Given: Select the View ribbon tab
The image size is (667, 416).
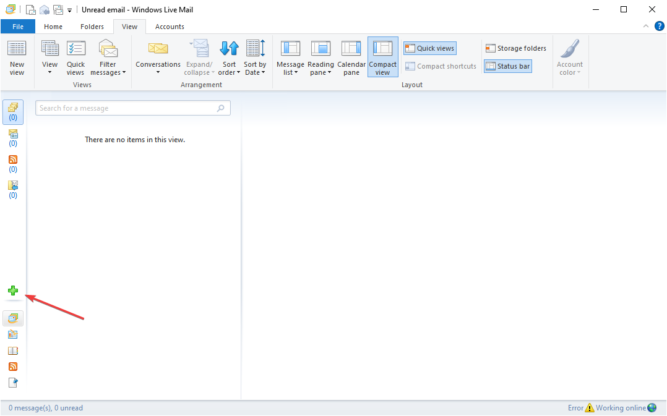Looking at the screenshot, I should (x=130, y=27).
